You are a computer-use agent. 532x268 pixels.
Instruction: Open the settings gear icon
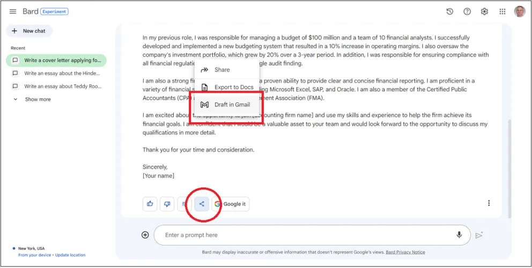(485, 12)
